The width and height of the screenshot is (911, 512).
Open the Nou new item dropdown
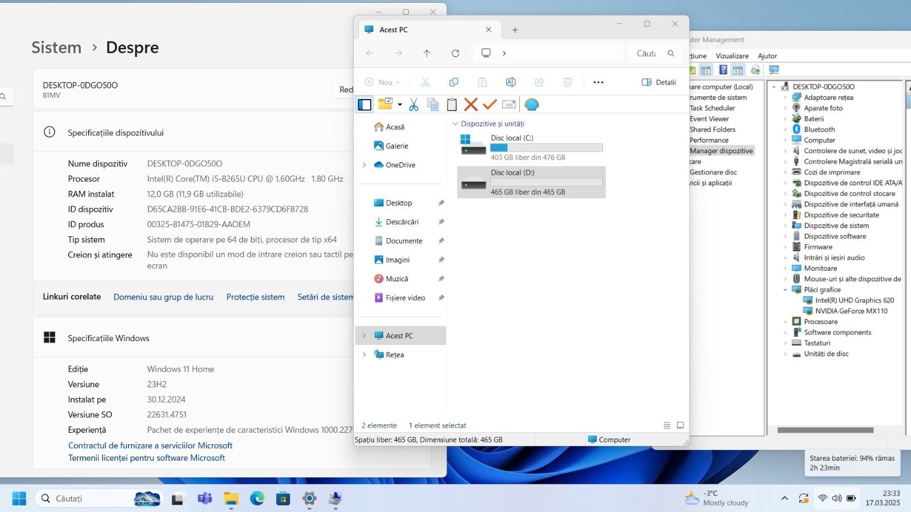click(x=382, y=82)
